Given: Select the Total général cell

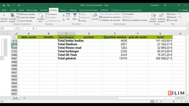Looking at the screenshot, I should [66, 58].
